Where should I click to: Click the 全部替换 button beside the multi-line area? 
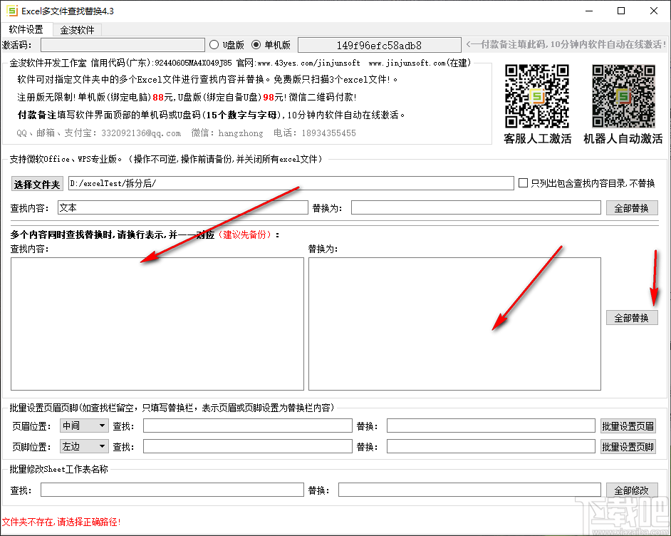631,318
